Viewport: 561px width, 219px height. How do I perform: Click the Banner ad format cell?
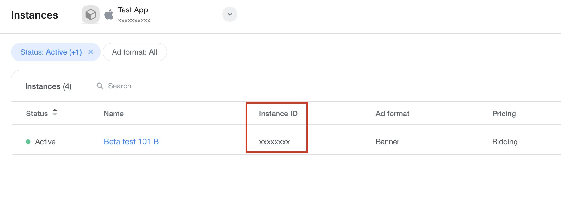(x=387, y=142)
